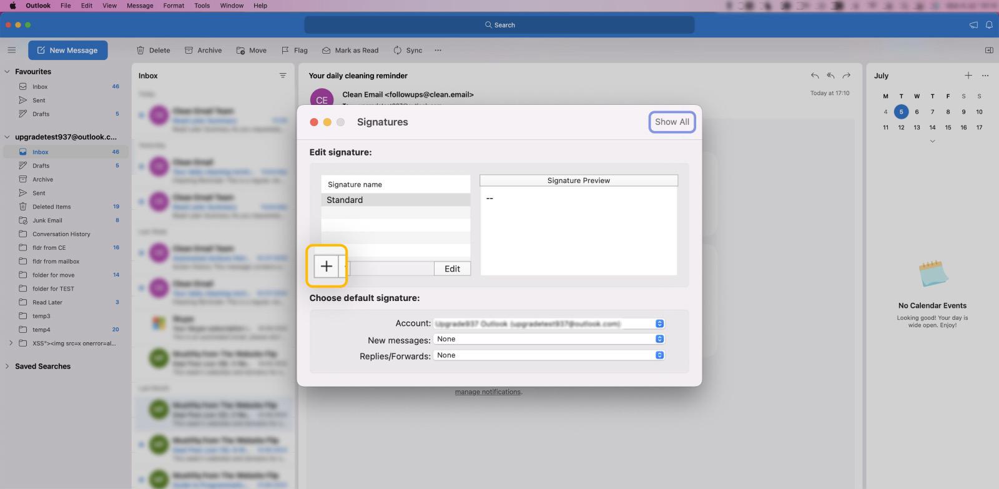Collapse the Favourites section
Image resolution: width=999 pixels, height=489 pixels.
tap(7, 72)
